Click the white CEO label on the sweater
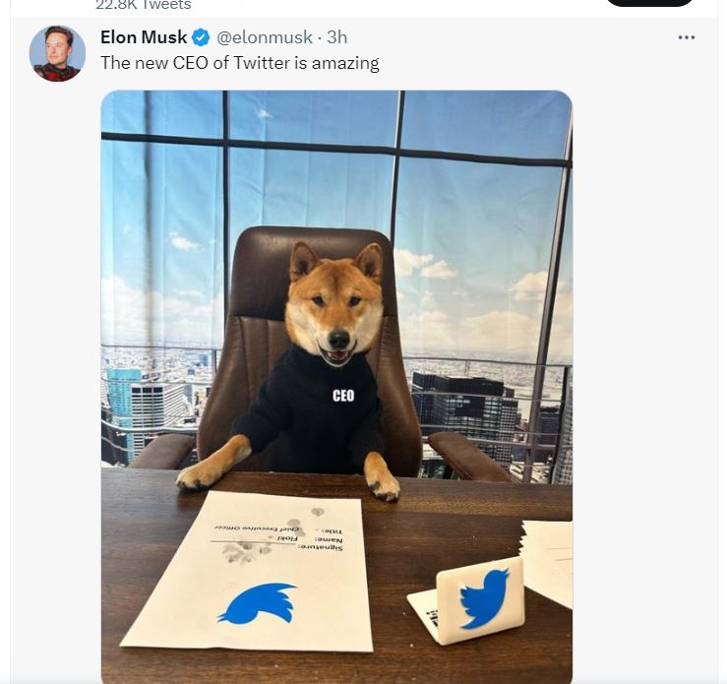Viewport: 727px width, 684px height. coord(343,396)
